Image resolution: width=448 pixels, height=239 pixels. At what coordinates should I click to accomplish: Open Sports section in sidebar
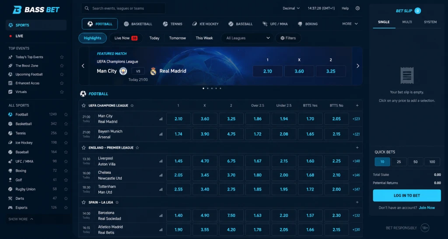[36, 25]
